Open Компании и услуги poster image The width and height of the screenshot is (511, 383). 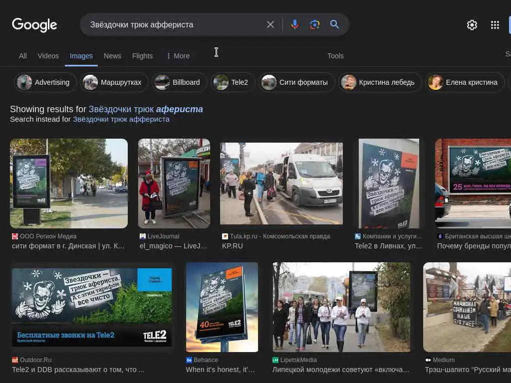(x=389, y=184)
